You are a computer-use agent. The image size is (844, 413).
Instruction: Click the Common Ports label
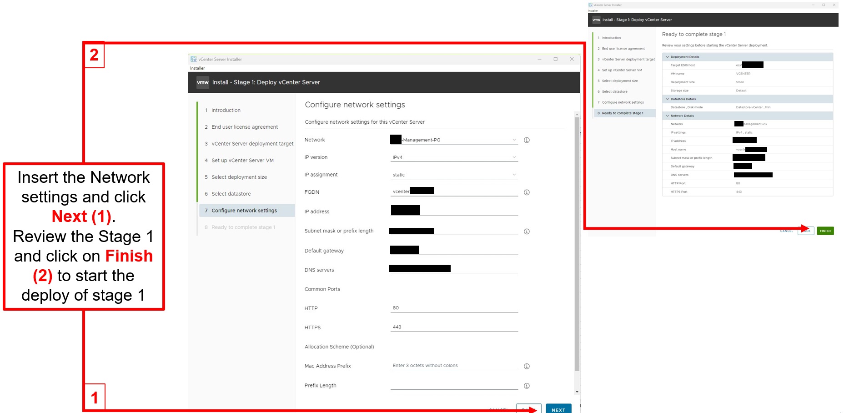[x=322, y=289]
